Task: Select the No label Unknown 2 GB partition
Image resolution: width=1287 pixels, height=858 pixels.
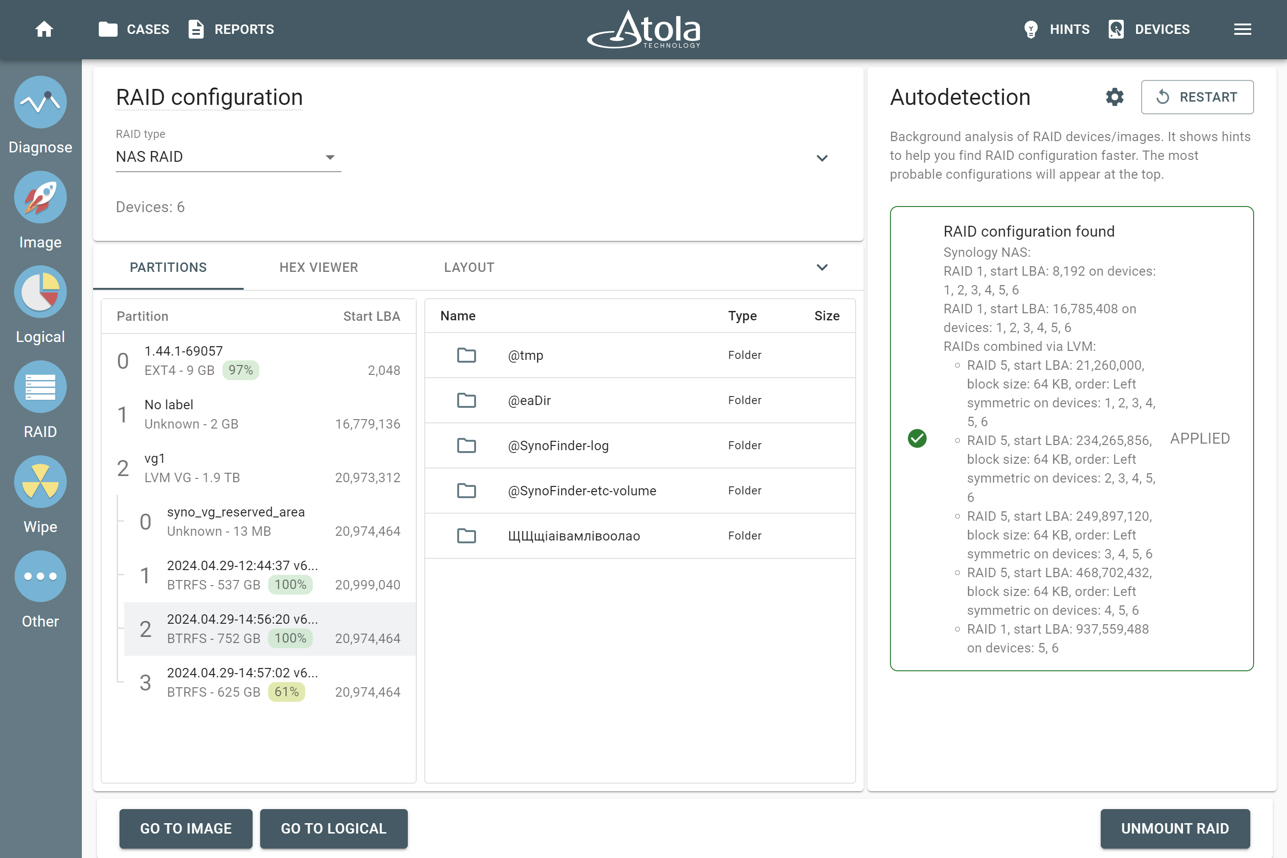Action: click(x=258, y=414)
